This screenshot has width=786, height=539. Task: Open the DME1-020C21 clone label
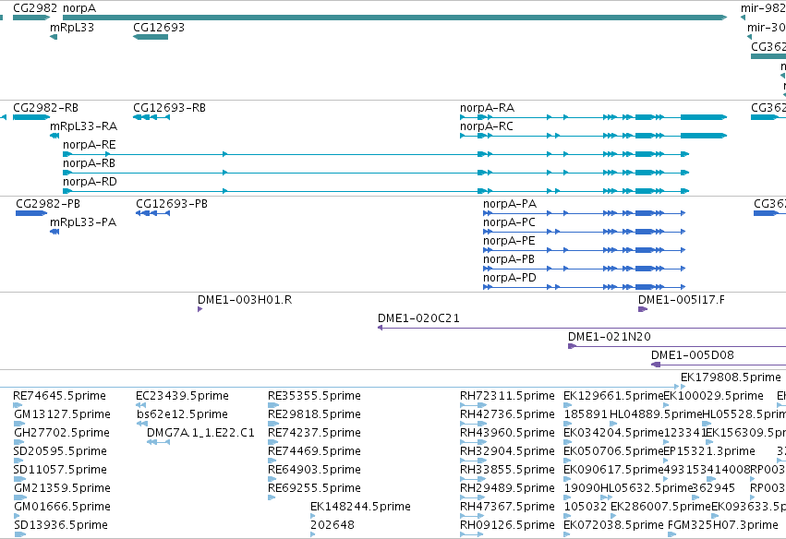pos(418,318)
